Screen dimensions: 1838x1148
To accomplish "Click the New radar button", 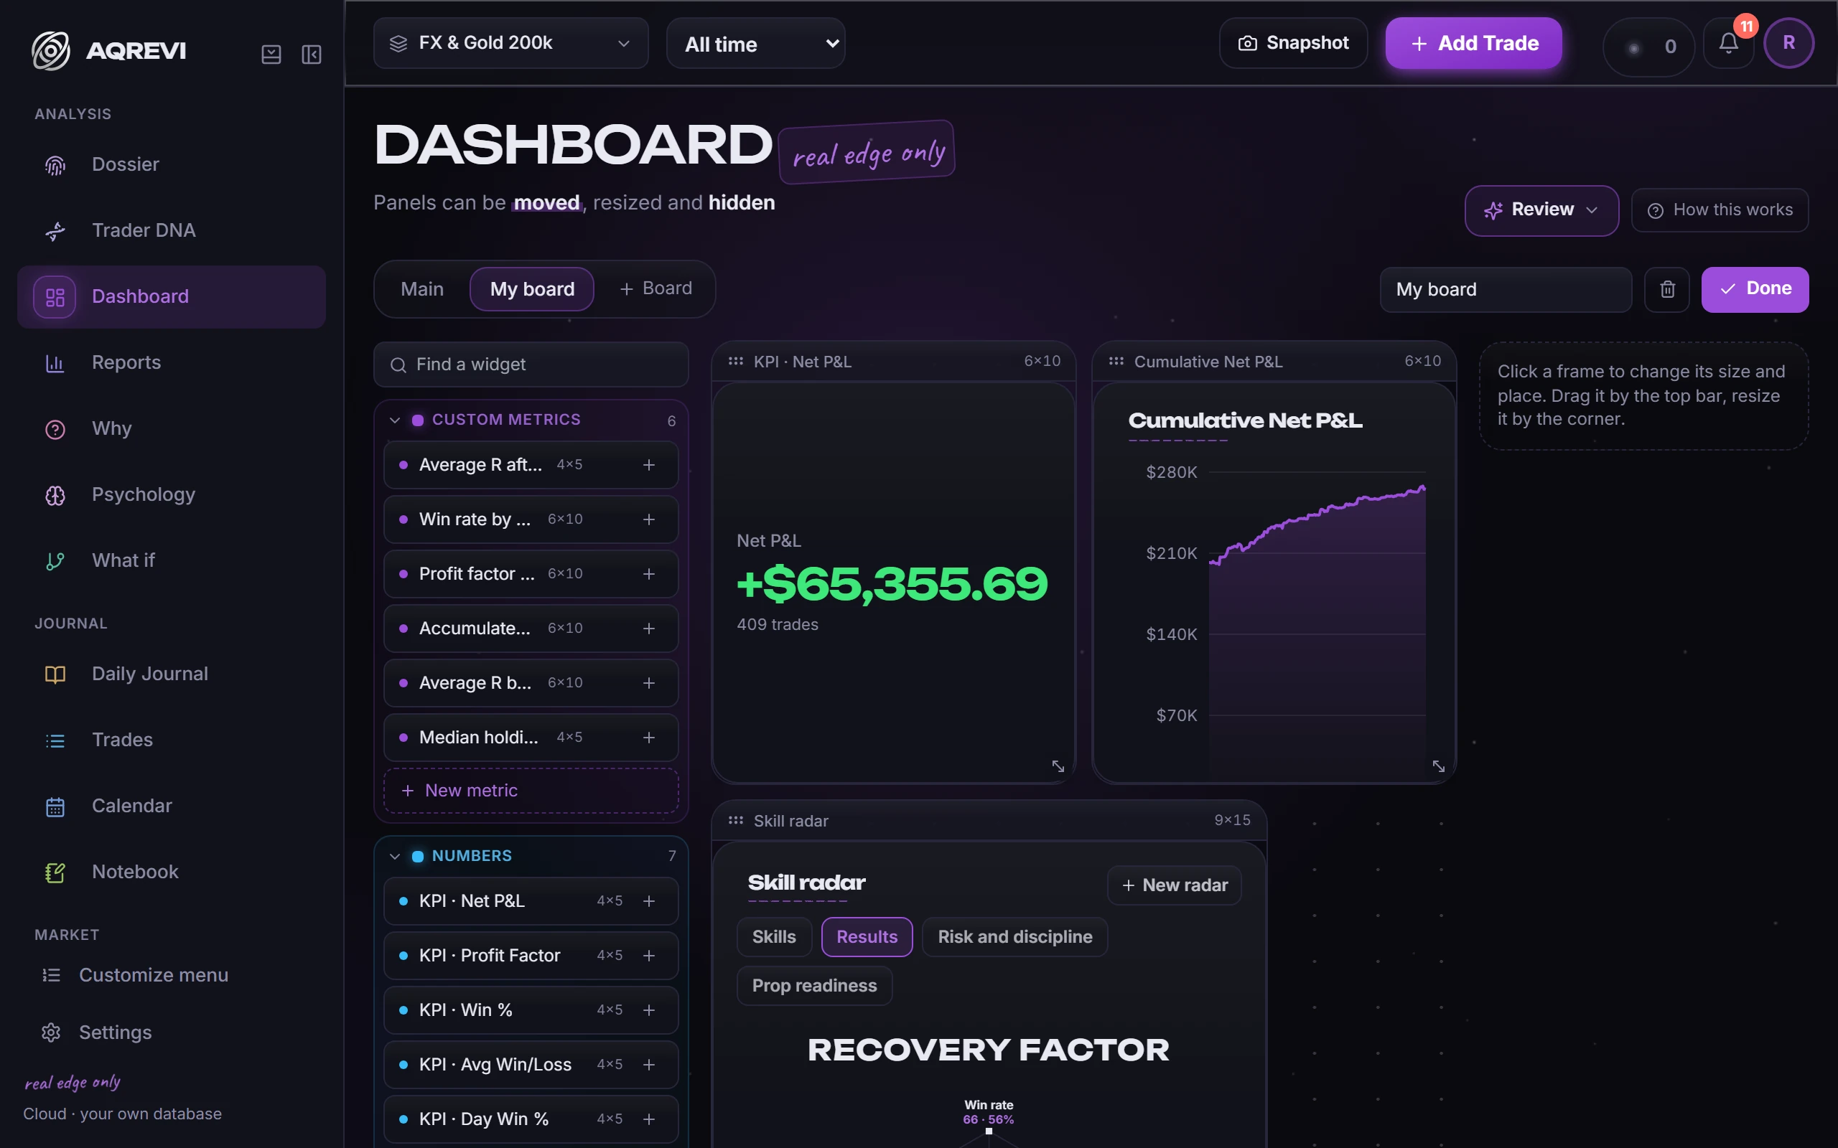I will click(x=1174, y=885).
